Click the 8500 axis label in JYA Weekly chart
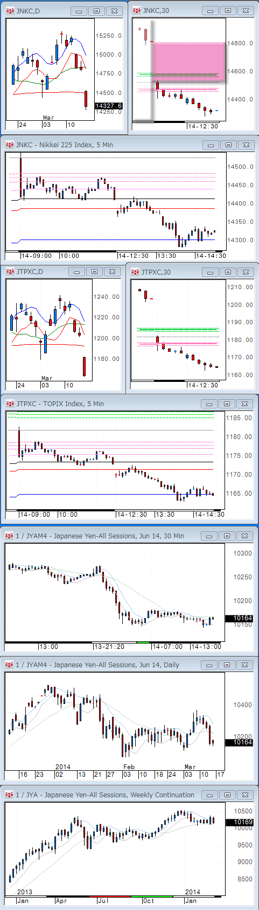Image resolution: width=259 pixels, height=910 pixels. pyautogui.click(x=244, y=879)
